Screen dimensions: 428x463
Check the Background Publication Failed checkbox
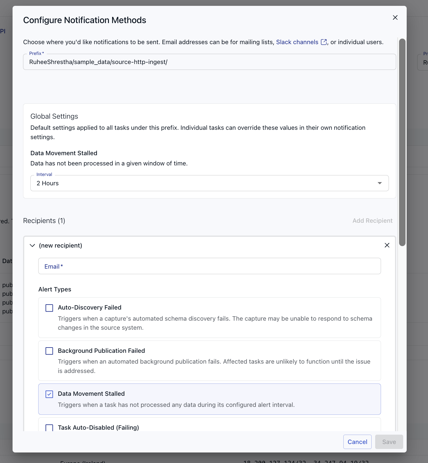49,351
